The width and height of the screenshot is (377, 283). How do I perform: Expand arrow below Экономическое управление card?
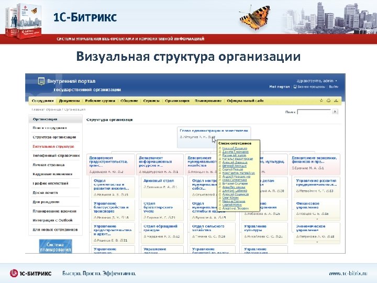pos(317,242)
